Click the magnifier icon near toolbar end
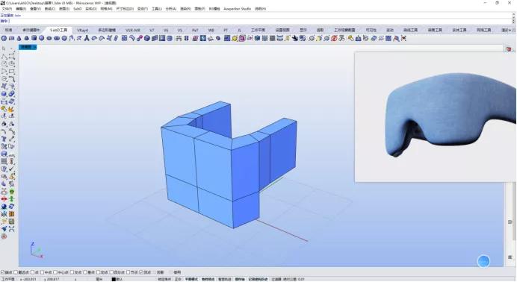The image size is (517, 282). point(396,38)
